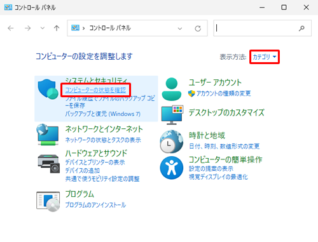Click the Hardware and Sound printer icon

pyautogui.click(x=48, y=164)
